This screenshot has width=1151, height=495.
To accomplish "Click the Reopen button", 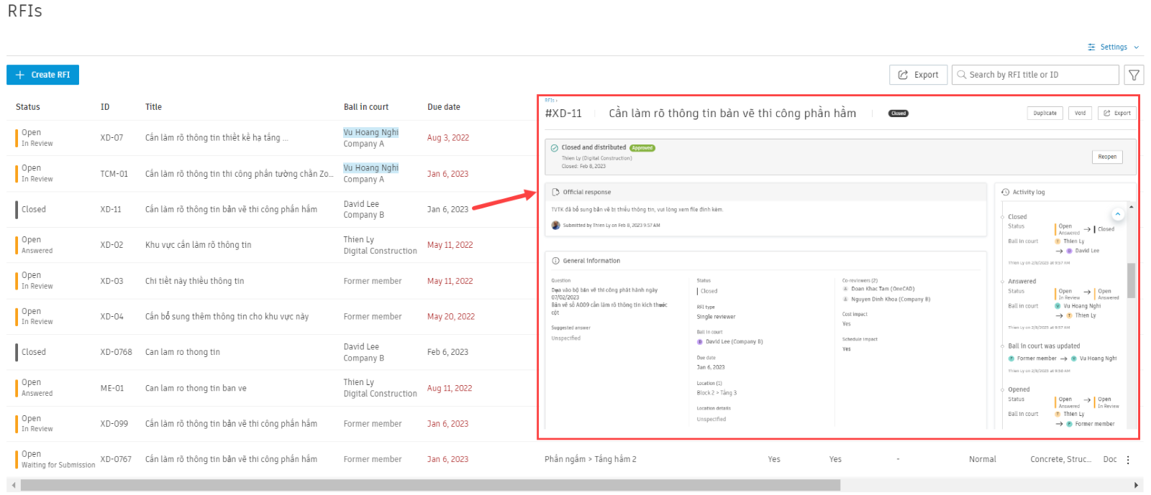I will click(1107, 157).
